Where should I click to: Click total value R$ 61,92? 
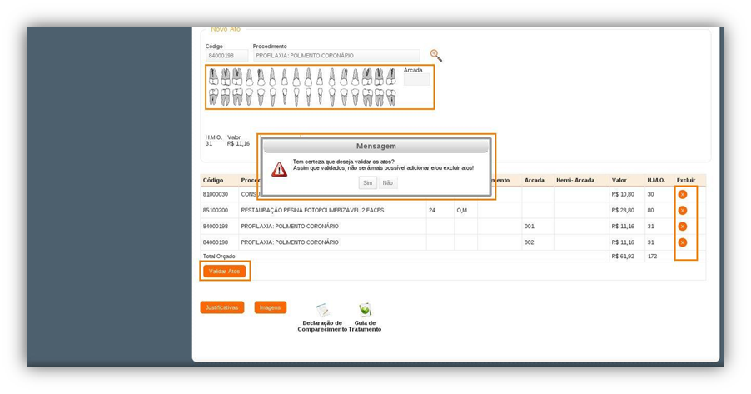point(623,257)
